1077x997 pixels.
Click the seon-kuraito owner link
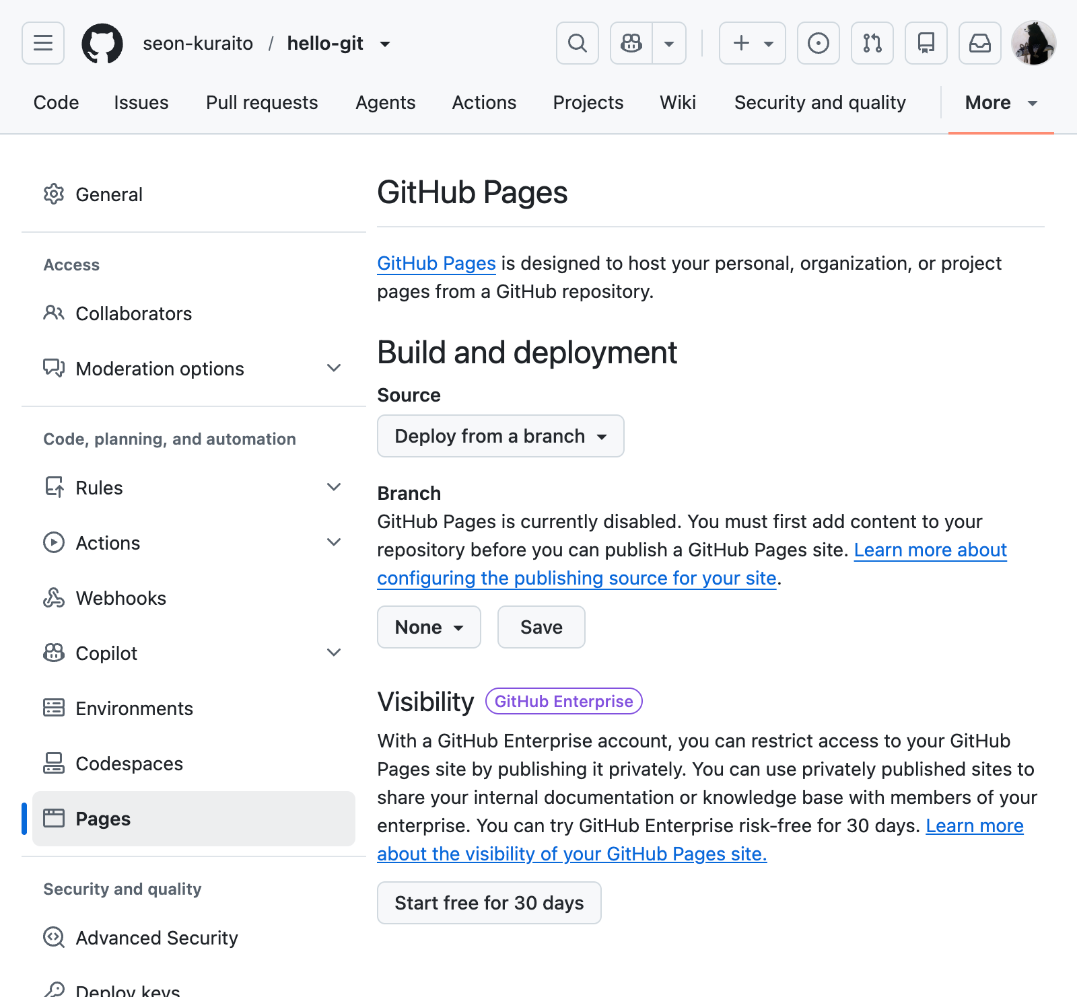[x=198, y=44]
